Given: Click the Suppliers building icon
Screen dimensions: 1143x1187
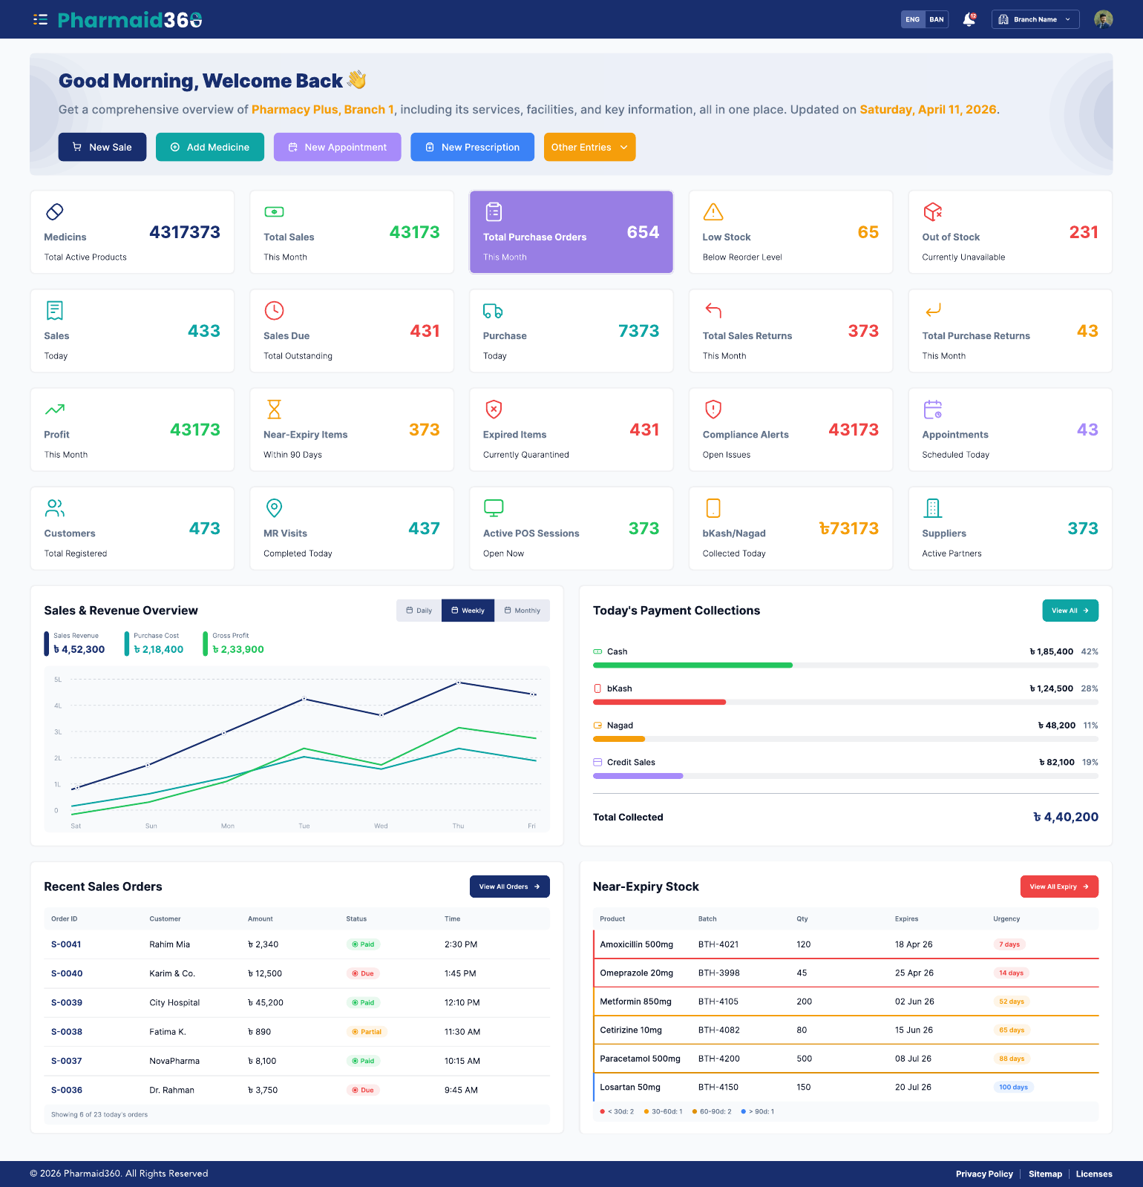Looking at the screenshot, I should (x=933, y=508).
